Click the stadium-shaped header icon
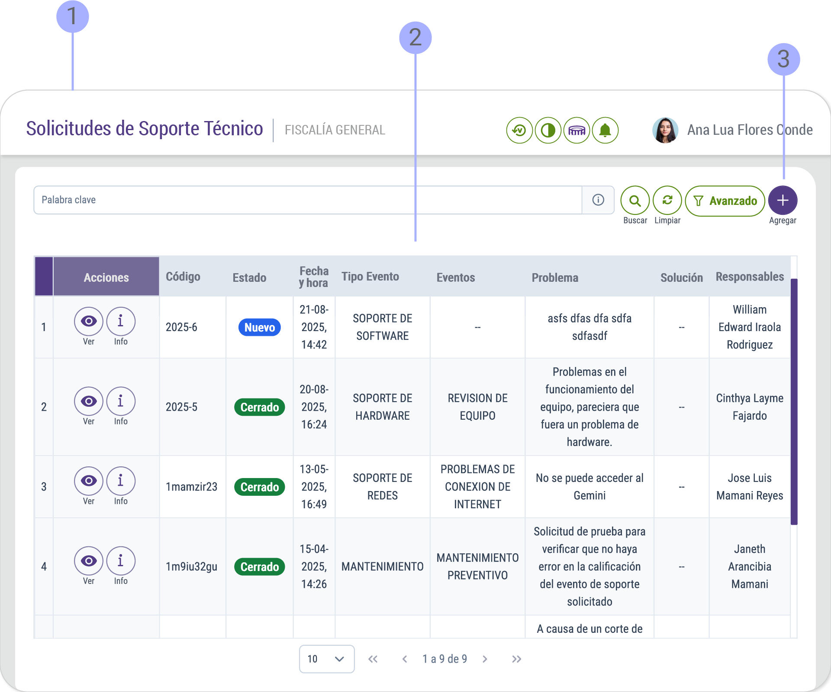The height and width of the screenshot is (692, 831). coord(577,130)
